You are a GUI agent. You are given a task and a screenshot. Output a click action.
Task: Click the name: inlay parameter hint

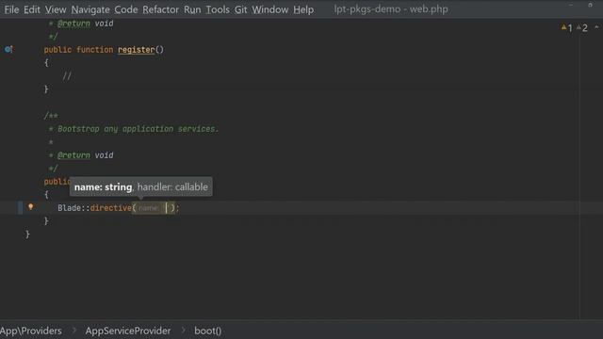(x=149, y=208)
